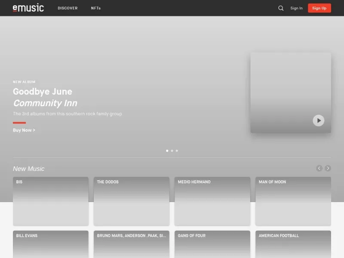Open the NFTs menu item

coord(96,8)
